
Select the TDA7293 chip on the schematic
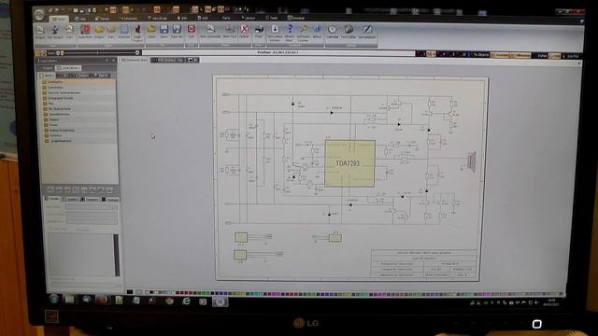349,163
